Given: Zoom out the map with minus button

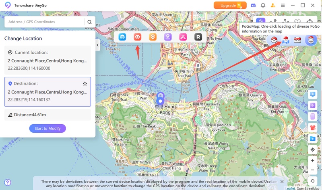Looking at the screenshot, I should pyautogui.click(x=313, y=170).
